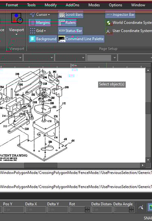Click the patent drawing in the canvas

37,115
